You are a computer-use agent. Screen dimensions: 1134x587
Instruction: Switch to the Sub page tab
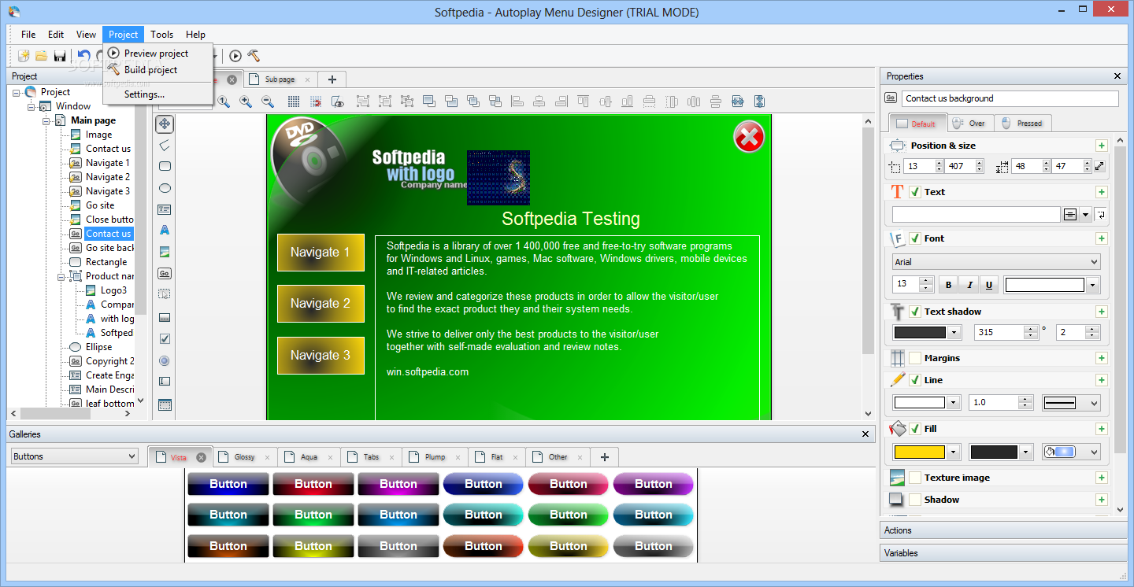[280, 79]
